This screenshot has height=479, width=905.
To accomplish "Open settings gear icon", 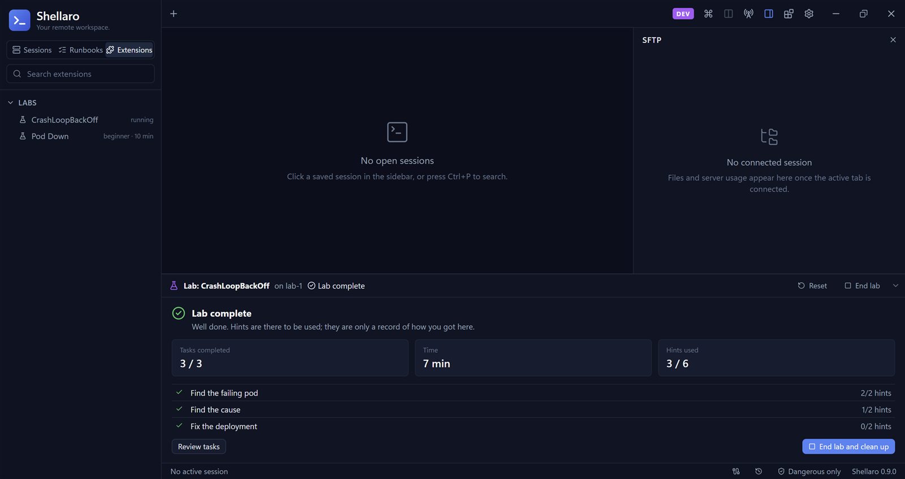I will click(x=809, y=14).
